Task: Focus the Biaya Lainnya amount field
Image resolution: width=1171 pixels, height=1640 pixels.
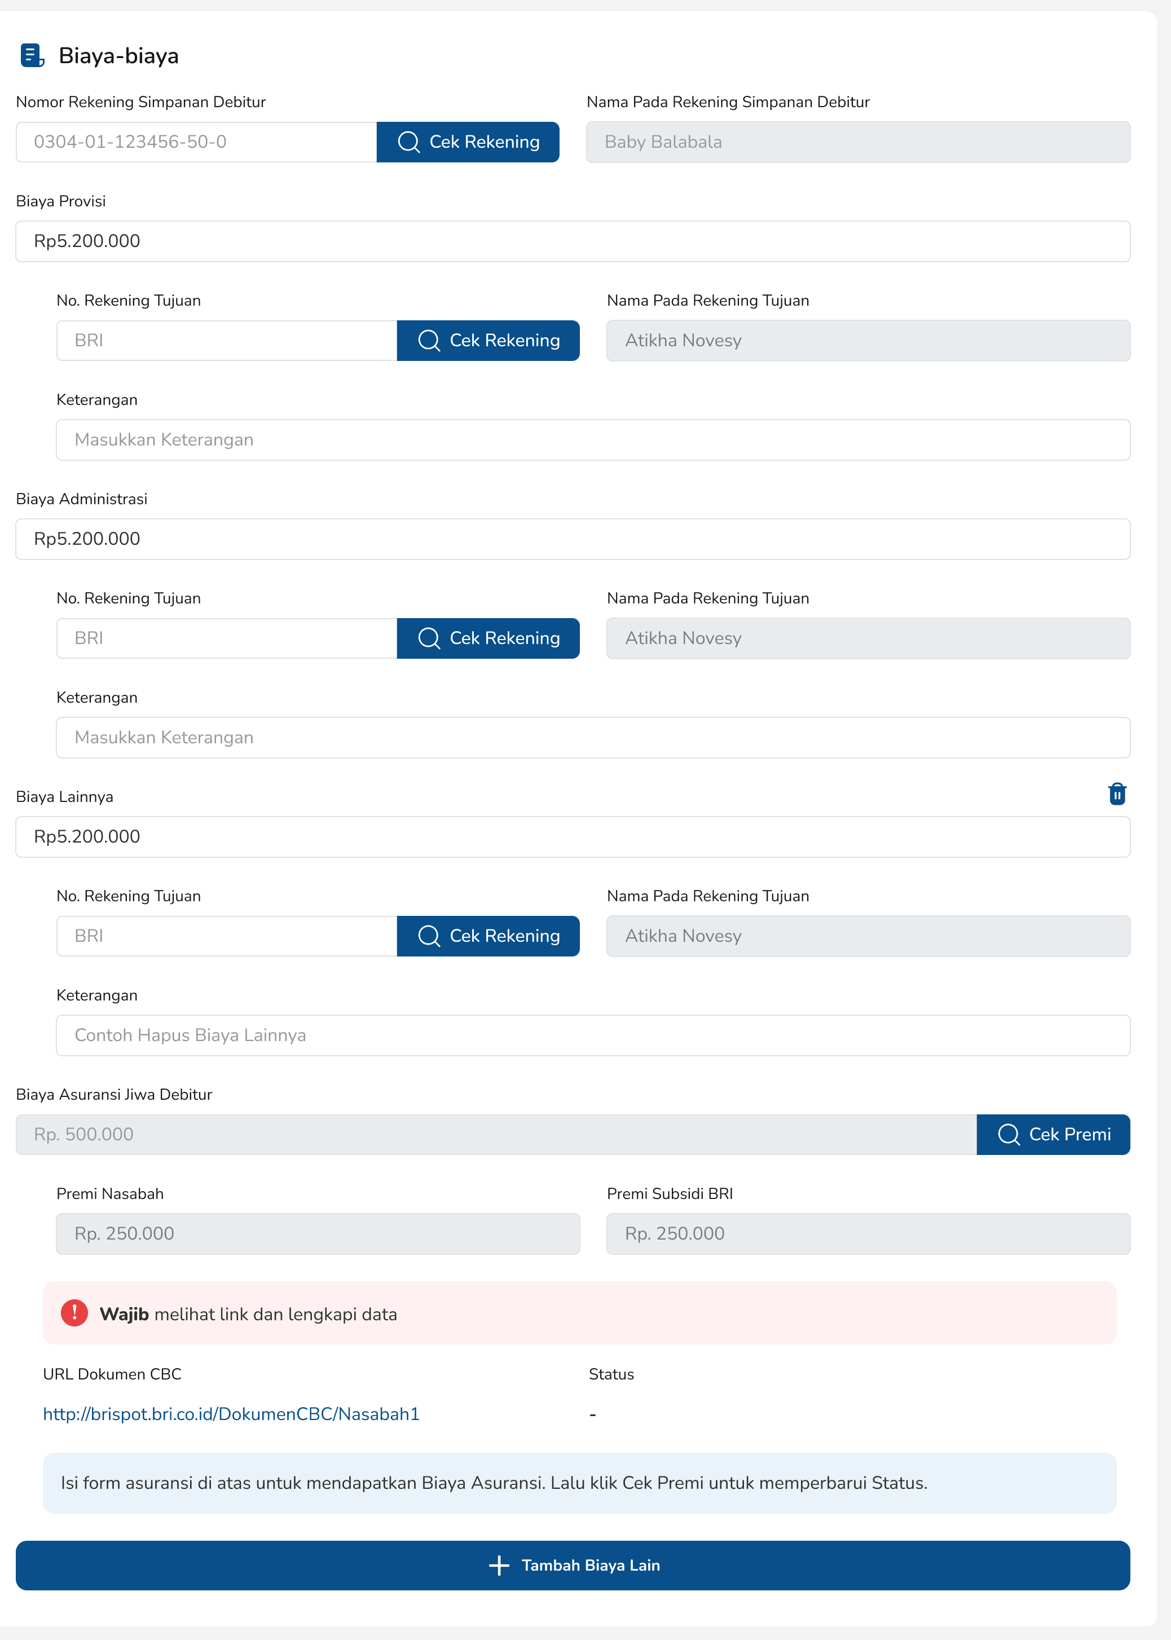Action: pos(573,836)
